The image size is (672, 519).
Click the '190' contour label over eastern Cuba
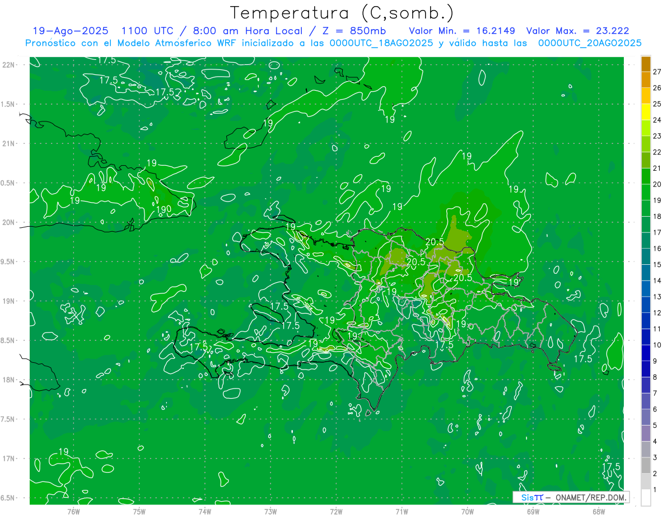pos(163,209)
